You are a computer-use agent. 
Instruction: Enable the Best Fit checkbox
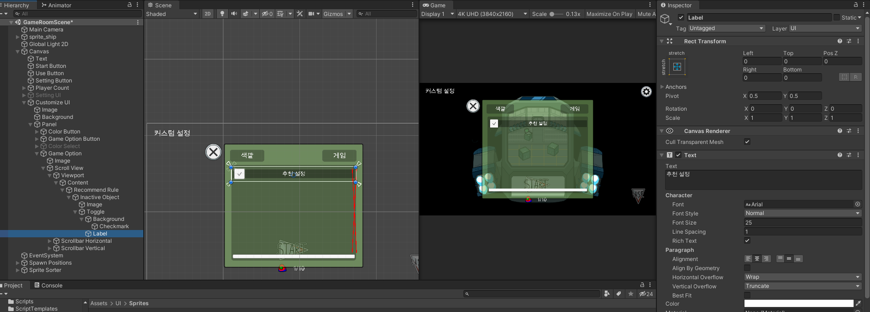tap(747, 295)
